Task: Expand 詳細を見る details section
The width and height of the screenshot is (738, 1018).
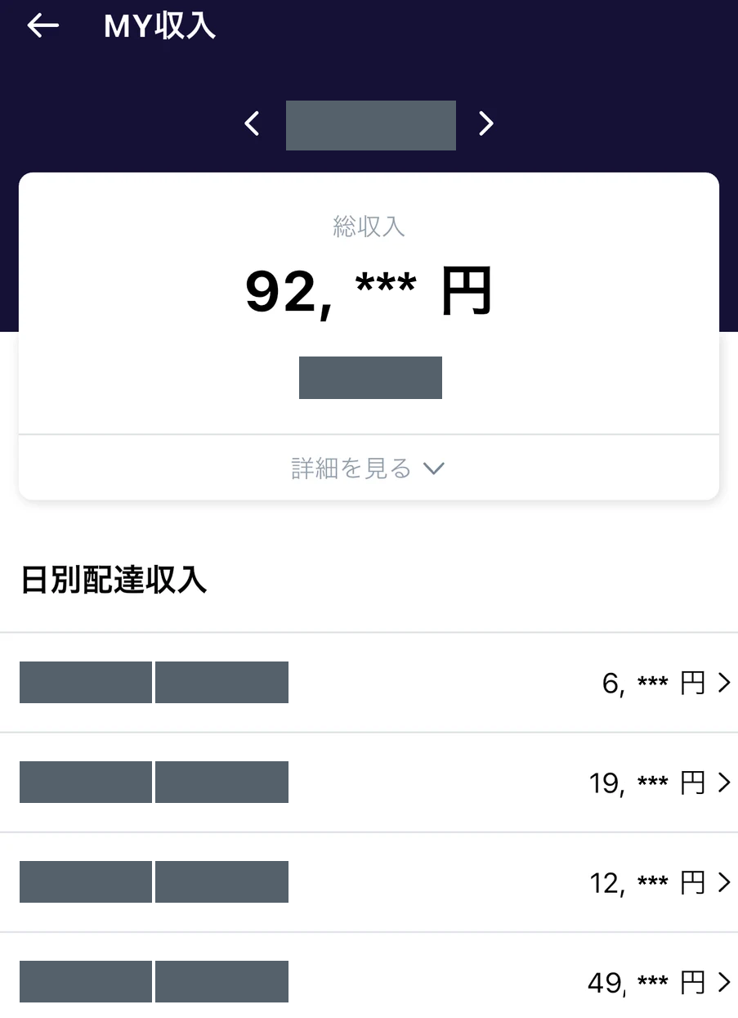Action: pos(369,468)
